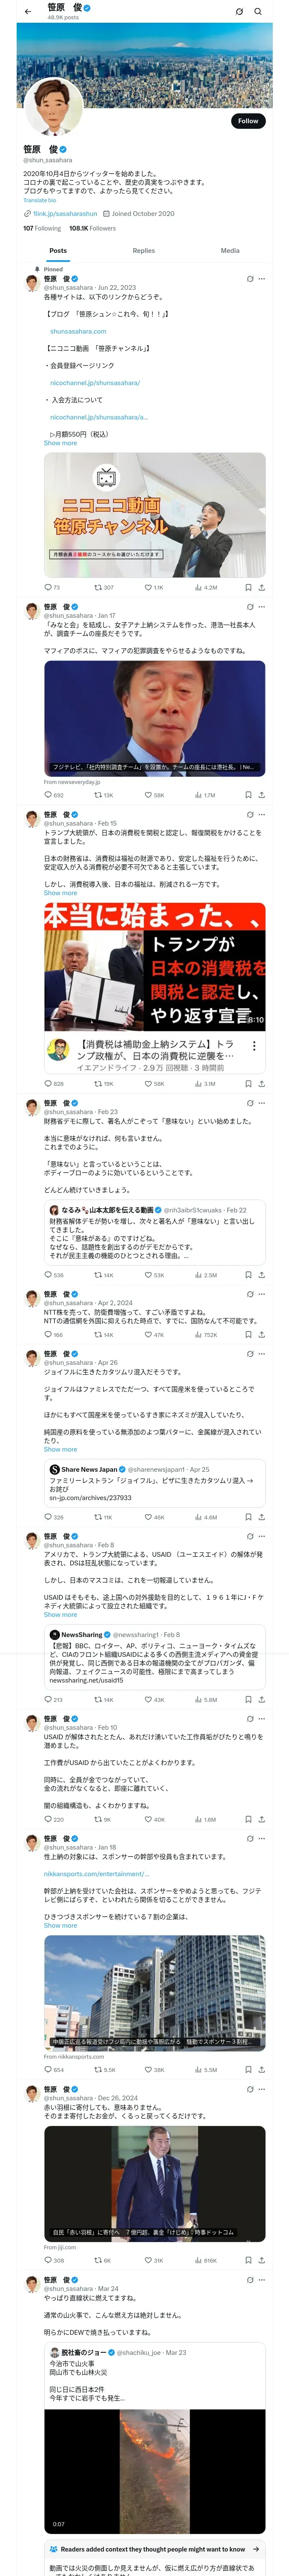Open more options on the pinned post
The height and width of the screenshot is (2576, 289).
coord(262,279)
